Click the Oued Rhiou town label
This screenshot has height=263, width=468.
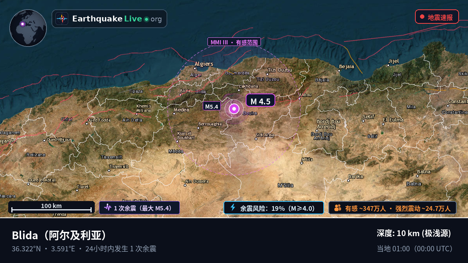pyautogui.click(x=58, y=139)
